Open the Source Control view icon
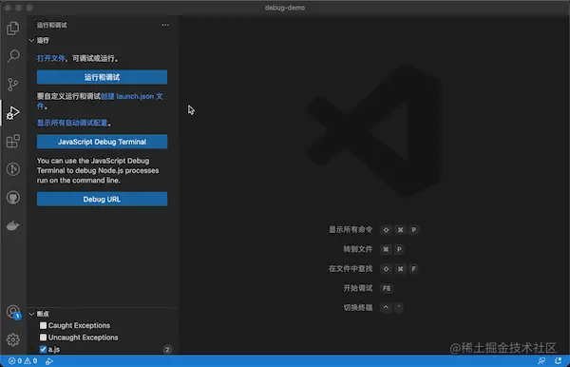Viewport: 570px width, 367px height. (12, 84)
